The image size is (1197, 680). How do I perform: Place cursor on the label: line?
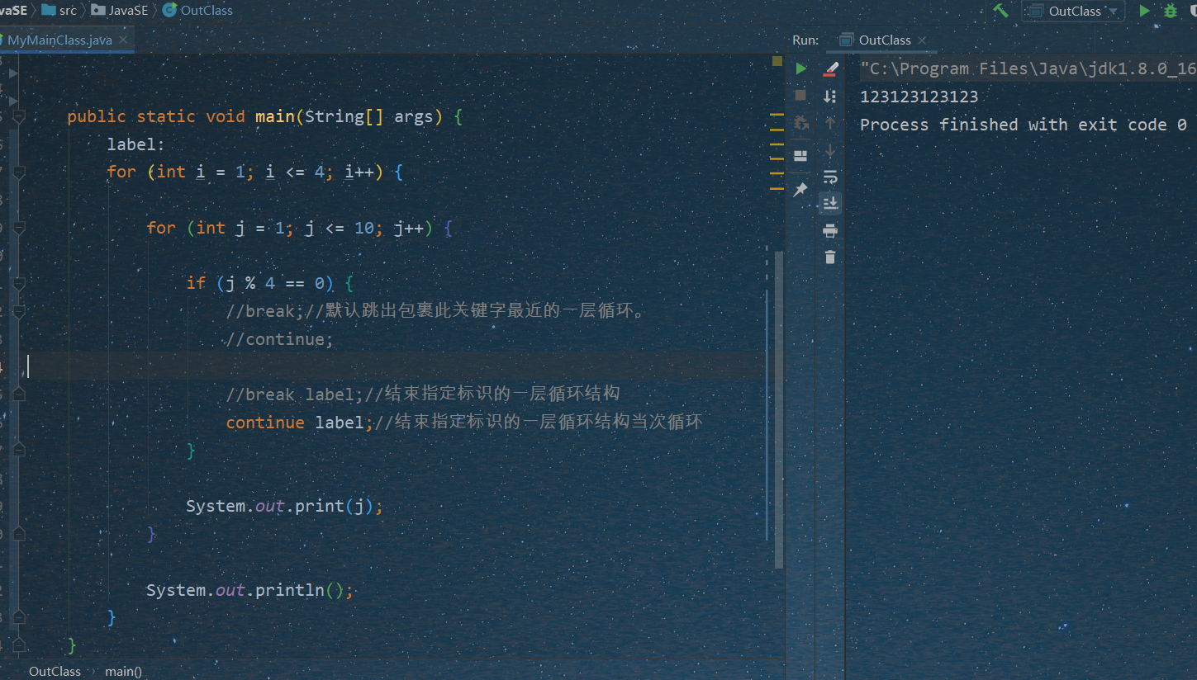coord(136,144)
